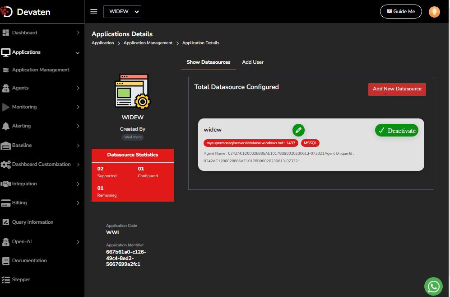Click the Guide Me button
Screen dimensions: 450x297
tap(401, 11)
